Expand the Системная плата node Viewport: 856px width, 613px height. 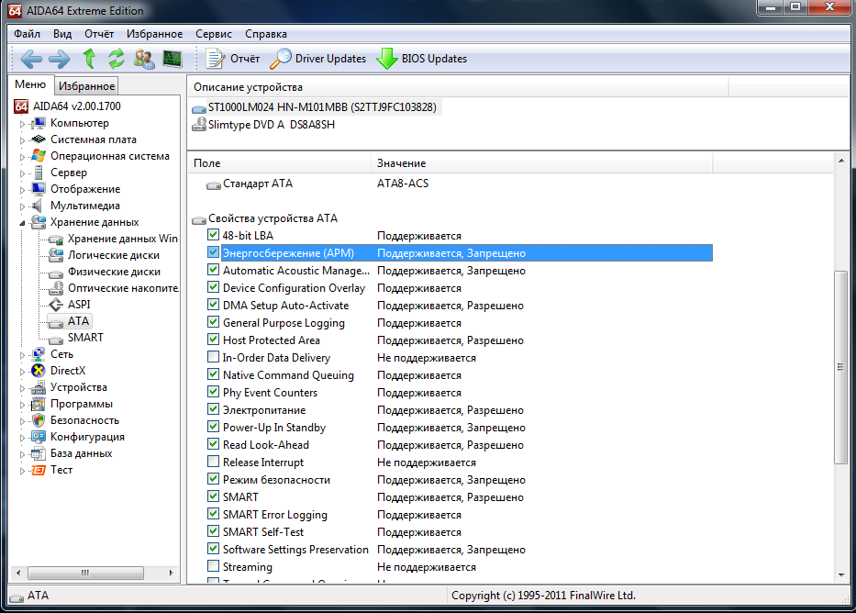(x=22, y=140)
